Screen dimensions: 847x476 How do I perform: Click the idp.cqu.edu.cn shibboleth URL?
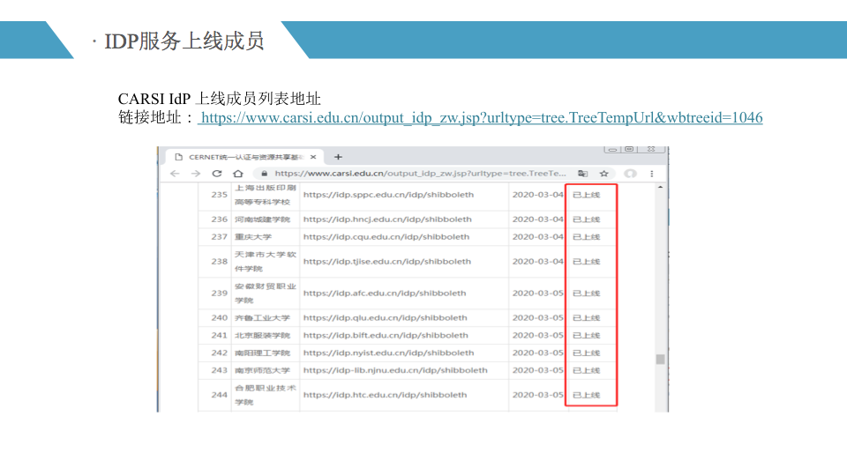[388, 237]
